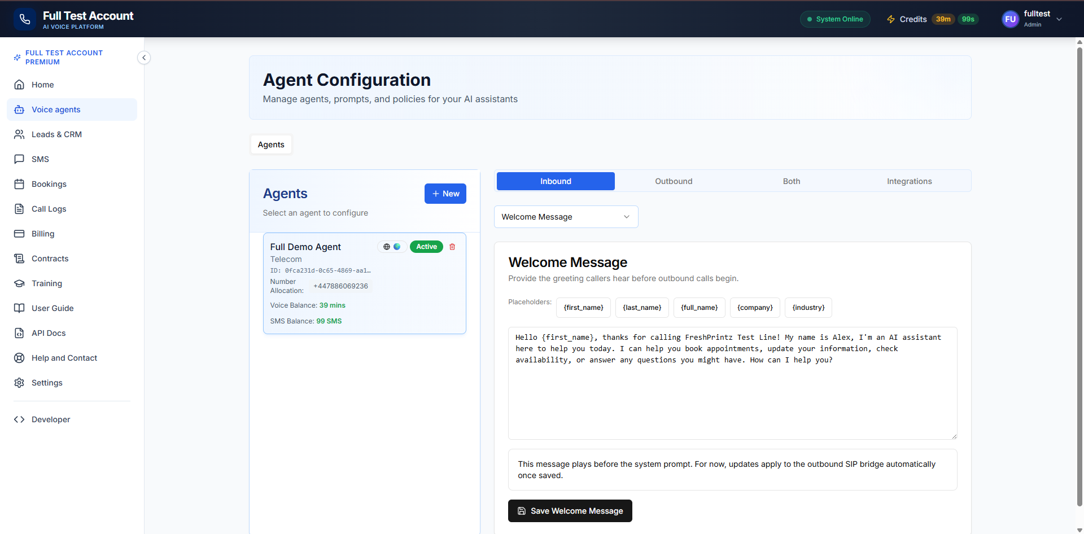This screenshot has height=534, width=1084.
Task: Open Settings gear icon in sidebar
Action: [x=19, y=383]
